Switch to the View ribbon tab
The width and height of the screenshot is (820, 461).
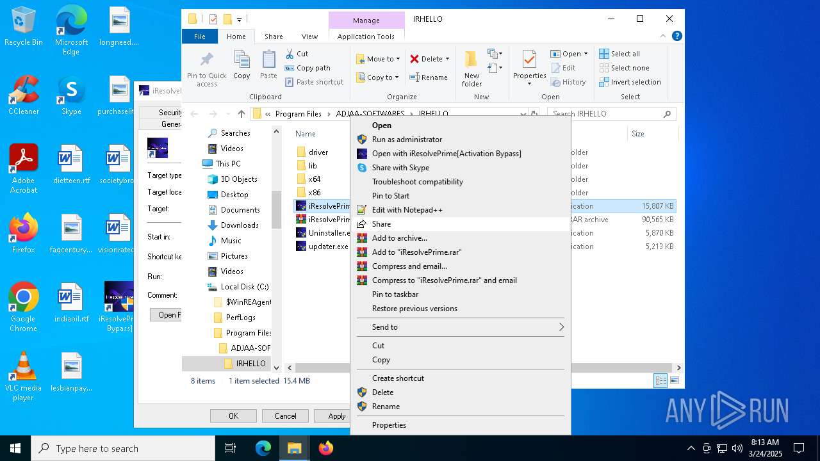(309, 36)
